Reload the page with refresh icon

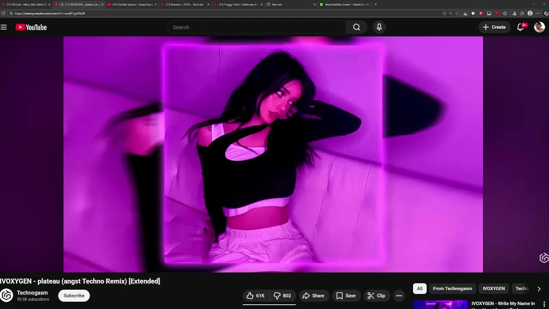(x=3, y=13)
